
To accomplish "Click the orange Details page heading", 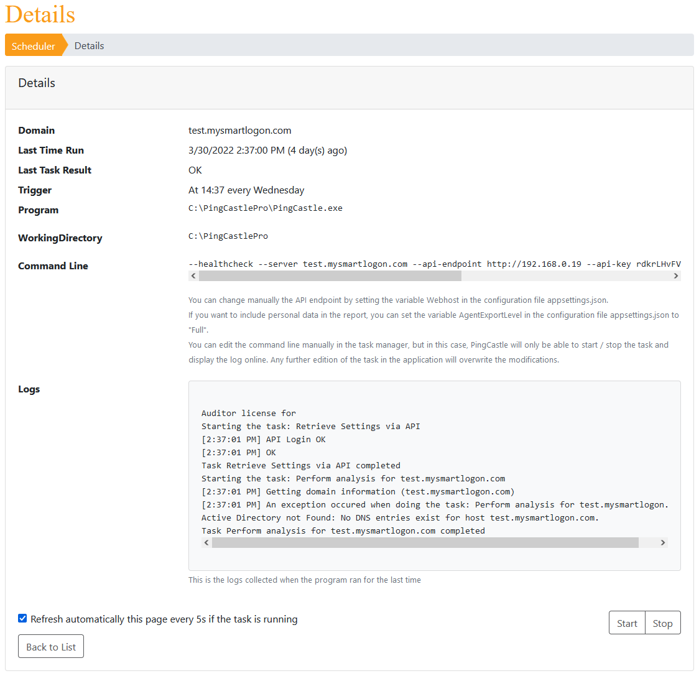I will click(40, 14).
